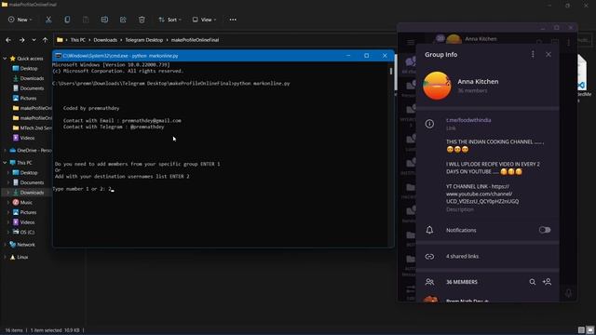Open Desktop under Quick access
The image size is (596, 335).
click(29, 68)
